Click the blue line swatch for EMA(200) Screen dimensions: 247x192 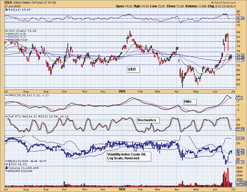(6, 40)
